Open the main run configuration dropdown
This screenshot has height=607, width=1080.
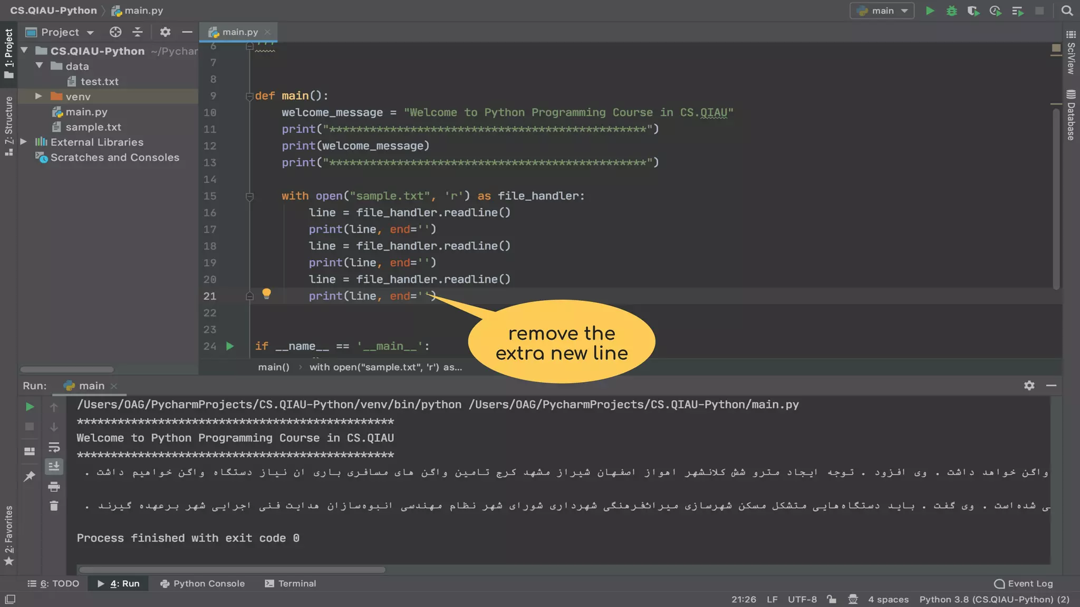pos(882,11)
